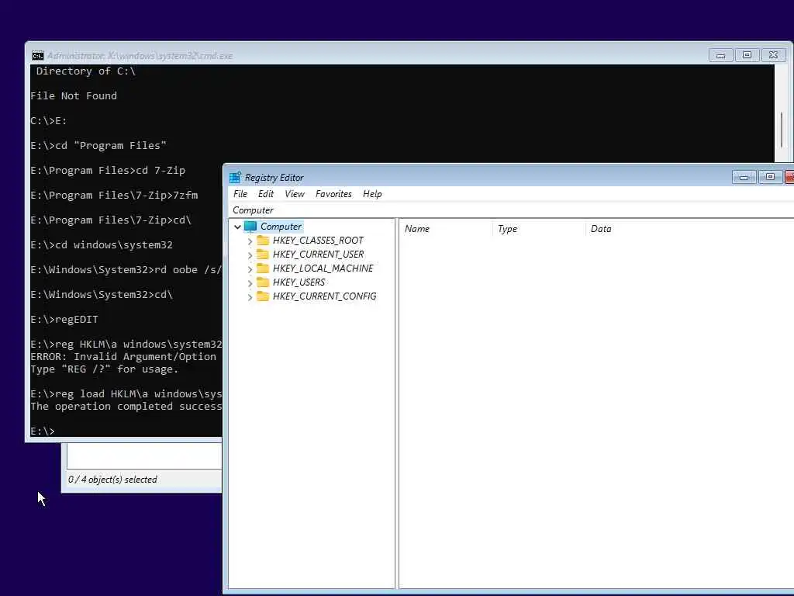Expand the HKEY_USERS key
The image size is (794, 596).
250,283
